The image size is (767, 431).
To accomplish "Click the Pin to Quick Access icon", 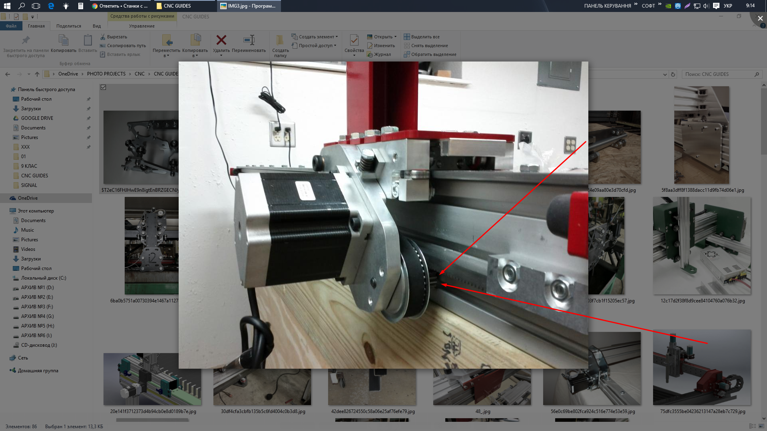I will [26, 40].
